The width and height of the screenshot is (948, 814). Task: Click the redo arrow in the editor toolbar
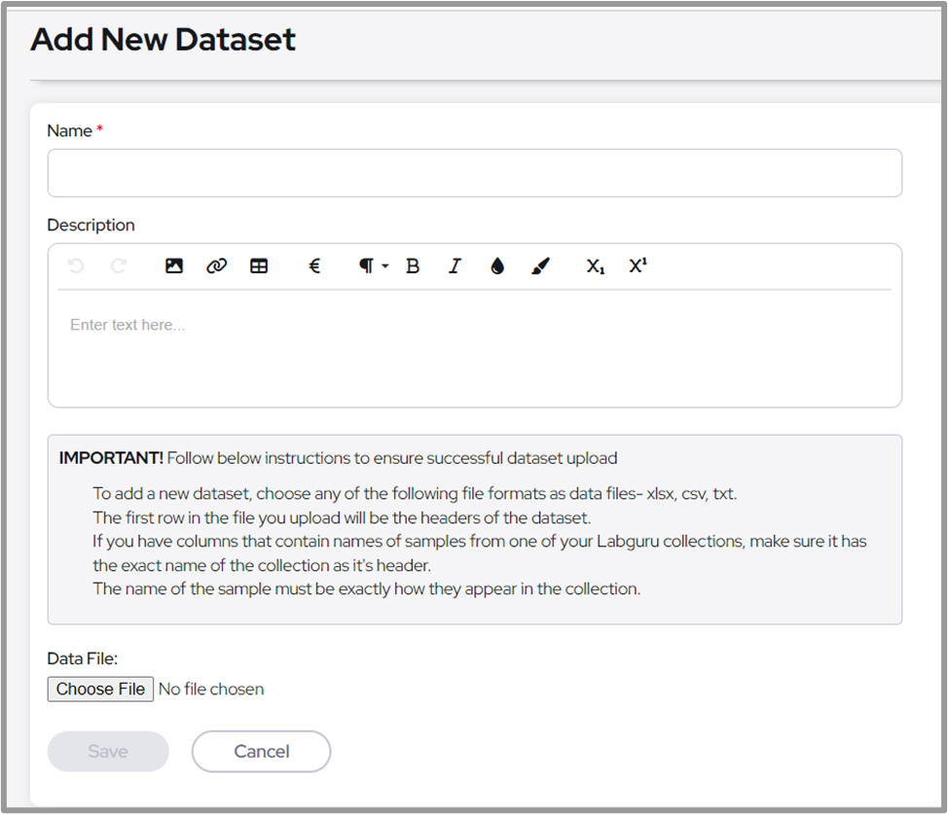click(119, 265)
